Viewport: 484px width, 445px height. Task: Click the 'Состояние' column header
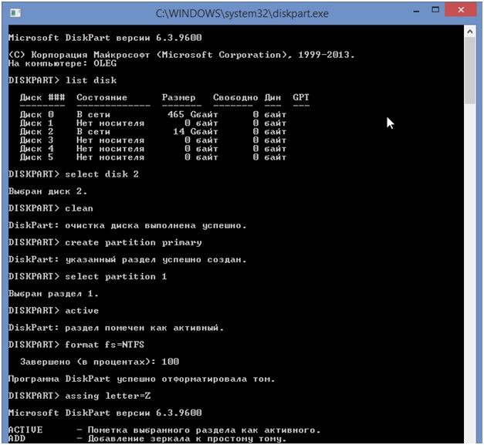pyautogui.click(x=102, y=98)
